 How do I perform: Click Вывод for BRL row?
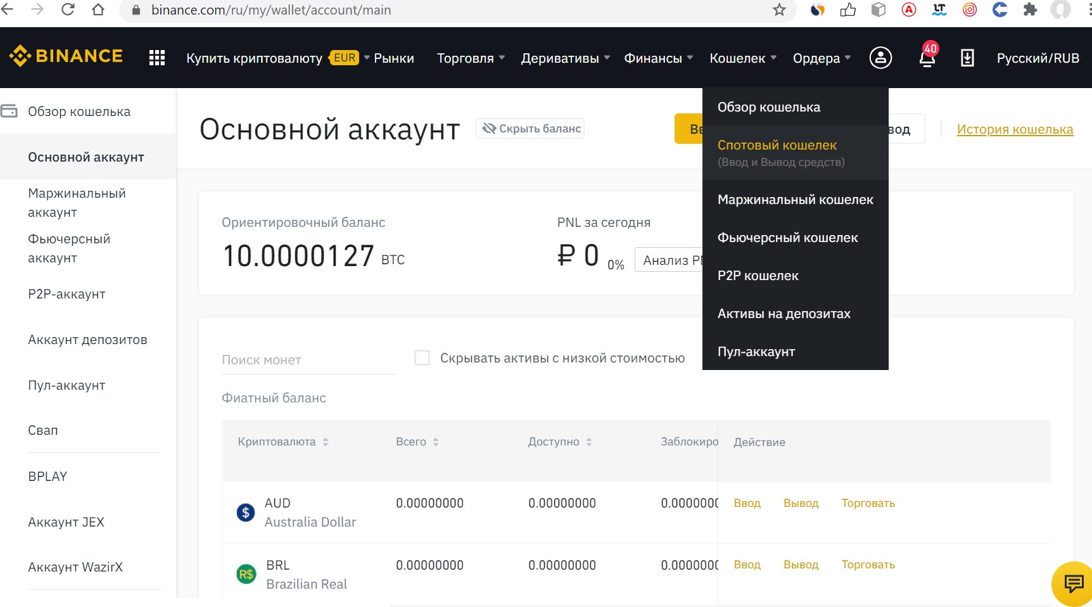click(x=801, y=565)
